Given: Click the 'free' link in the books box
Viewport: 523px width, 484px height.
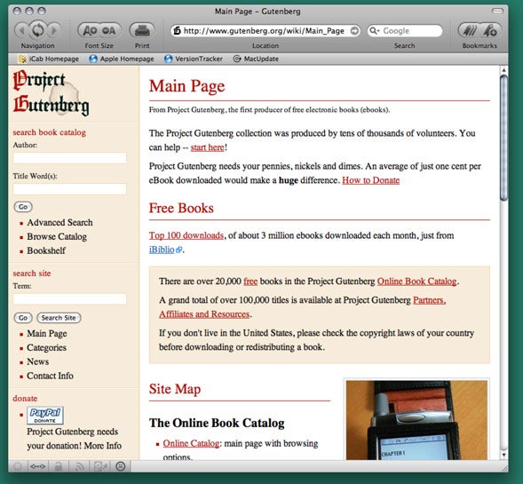Looking at the screenshot, I should click(250, 282).
